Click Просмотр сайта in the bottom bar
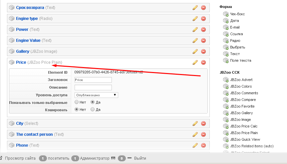 pyautogui.click(x=20, y=158)
